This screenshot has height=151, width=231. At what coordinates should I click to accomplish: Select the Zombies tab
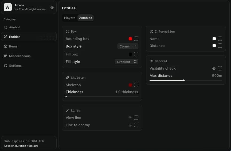tap(85, 18)
